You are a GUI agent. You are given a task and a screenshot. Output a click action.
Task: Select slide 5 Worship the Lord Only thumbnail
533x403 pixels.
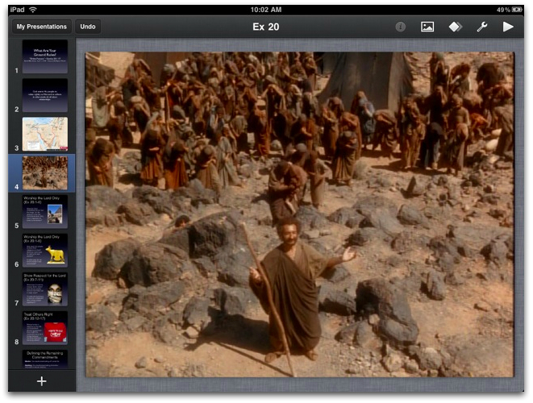45,211
